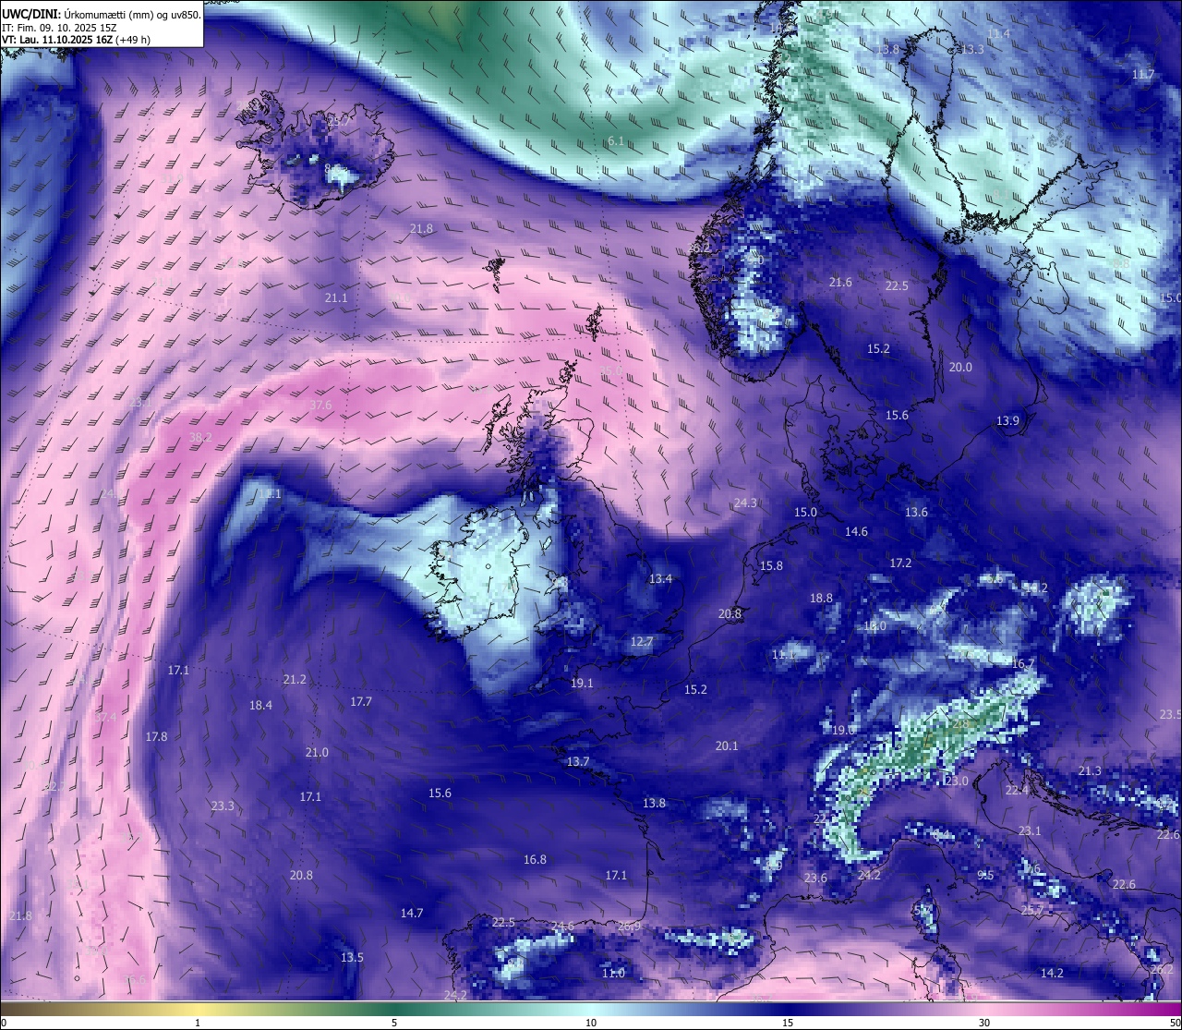Screen dimensions: 1182x1030
Task: Click the 13.9 value near the Baltic coast
Action: 1007,420
